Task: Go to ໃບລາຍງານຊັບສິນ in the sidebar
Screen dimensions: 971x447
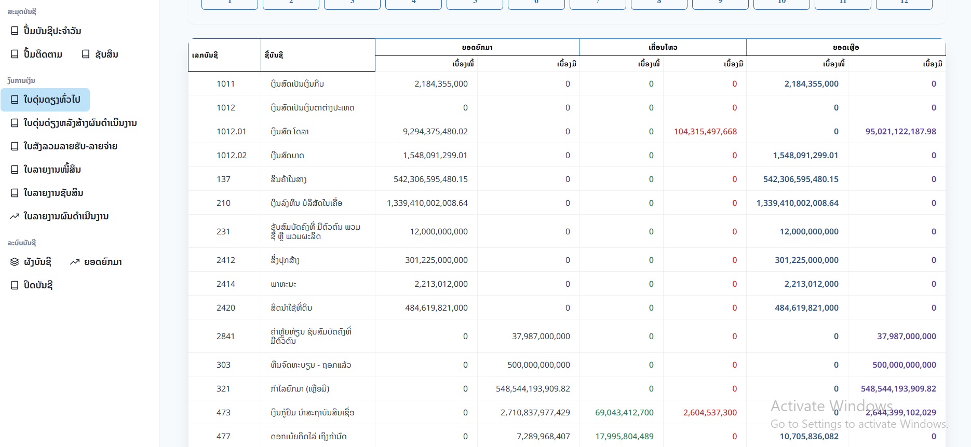Action: click(53, 193)
